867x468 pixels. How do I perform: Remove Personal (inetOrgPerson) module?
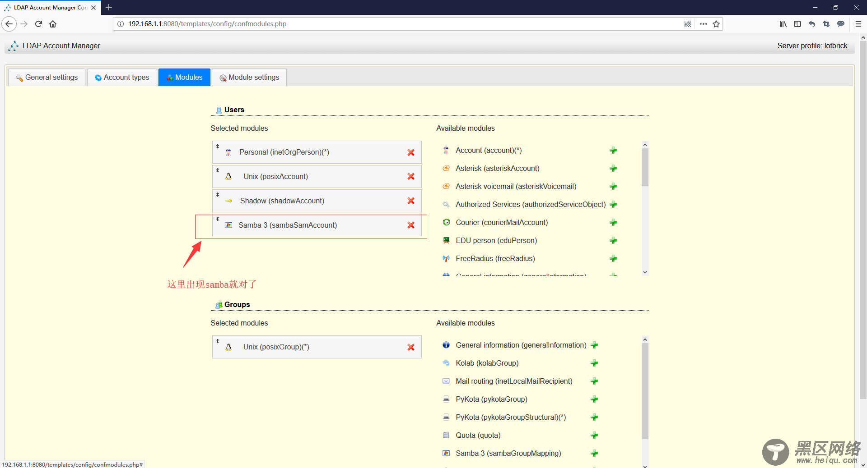(x=411, y=152)
